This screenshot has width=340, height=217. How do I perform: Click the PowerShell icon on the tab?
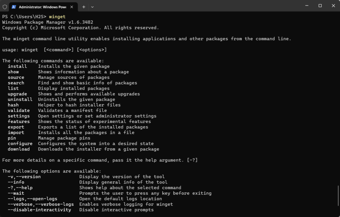(14, 7)
